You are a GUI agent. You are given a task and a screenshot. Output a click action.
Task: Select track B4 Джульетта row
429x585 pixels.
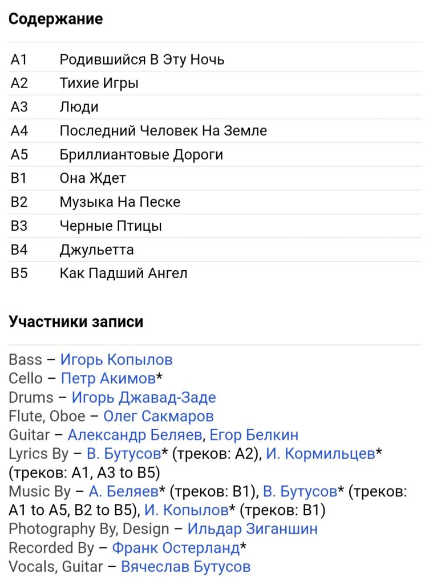point(215,250)
